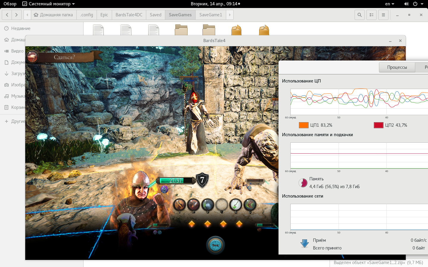This screenshot has height=267, width=428.
Task: Select the first package archive icon
Action: (x=236, y=30)
